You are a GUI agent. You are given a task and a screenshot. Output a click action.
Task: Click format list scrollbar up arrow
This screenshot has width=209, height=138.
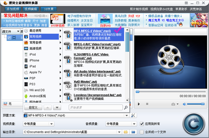tap(127, 30)
